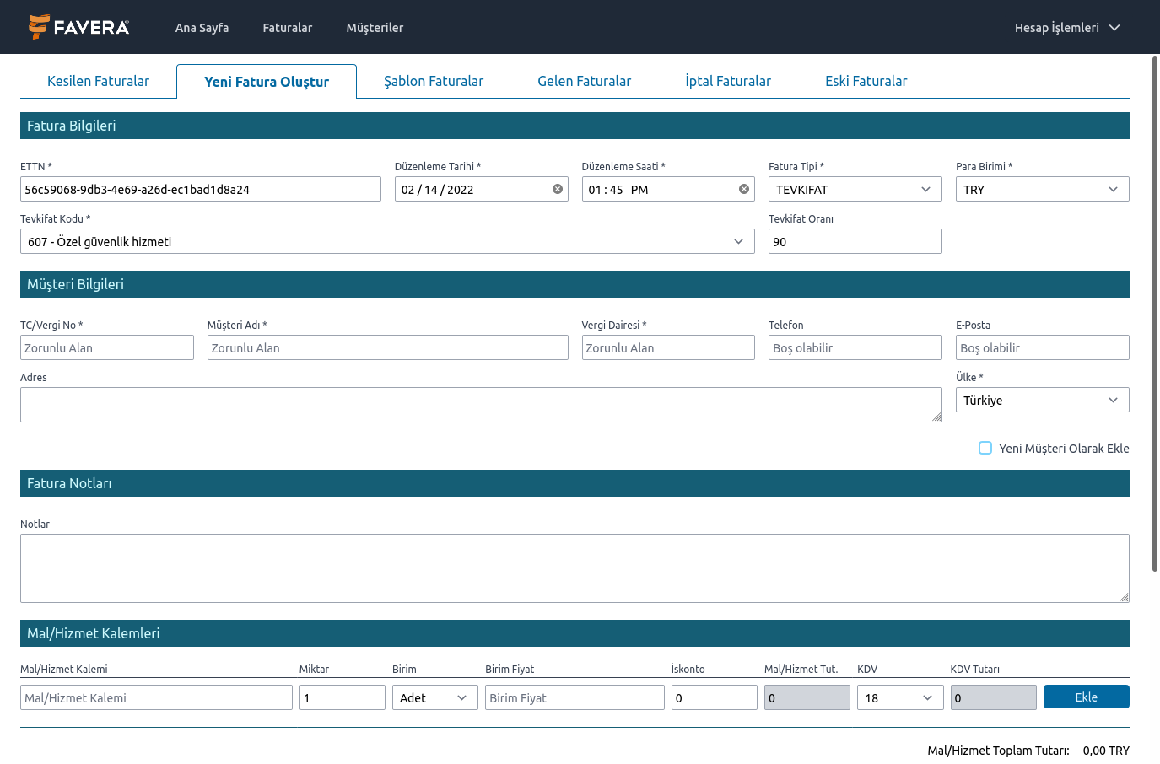This screenshot has height=764, width=1160.
Task: Clear the Düzenleme Tarihi date field
Action: pos(558,189)
